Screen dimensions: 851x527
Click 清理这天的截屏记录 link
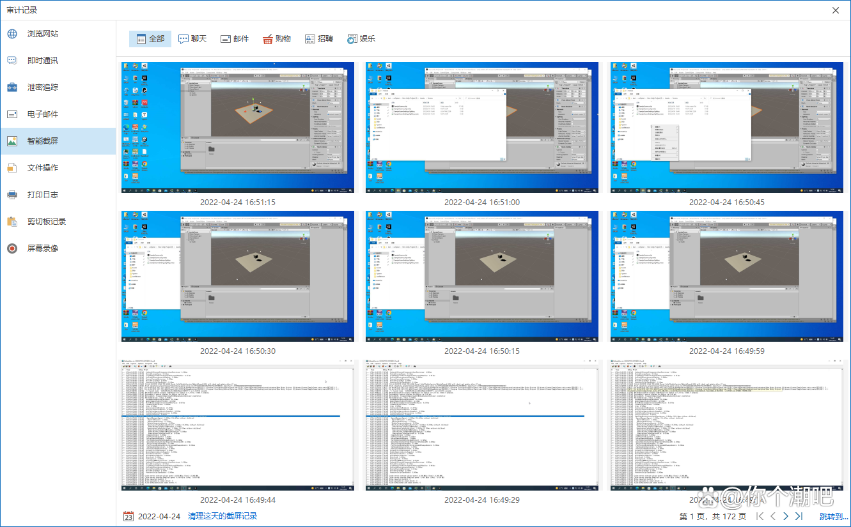(x=222, y=516)
